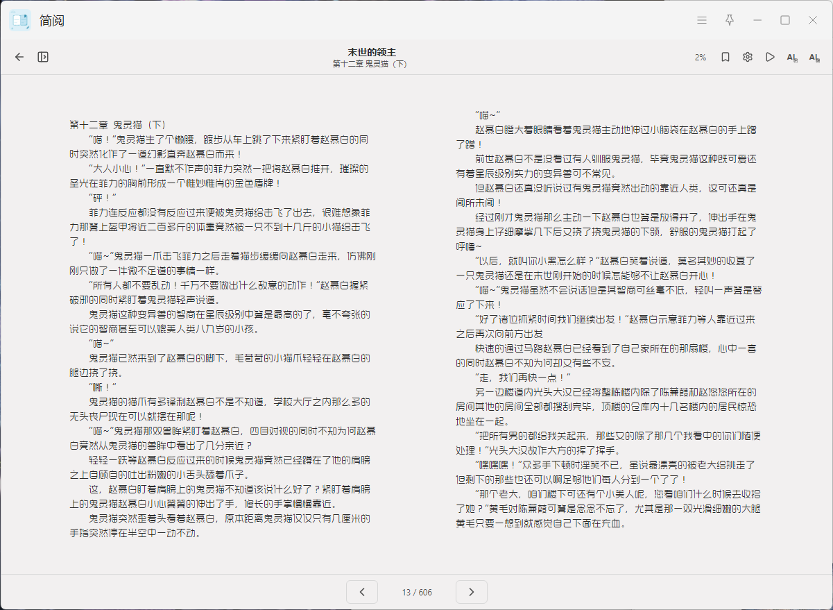
Task: Start read-aloud with the play icon
Action: 770,57
